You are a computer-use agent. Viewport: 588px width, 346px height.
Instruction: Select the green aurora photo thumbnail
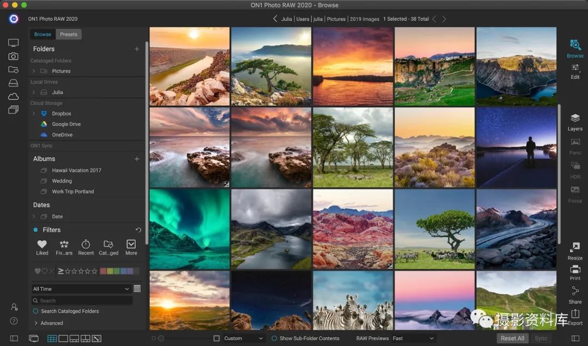click(x=189, y=229)
